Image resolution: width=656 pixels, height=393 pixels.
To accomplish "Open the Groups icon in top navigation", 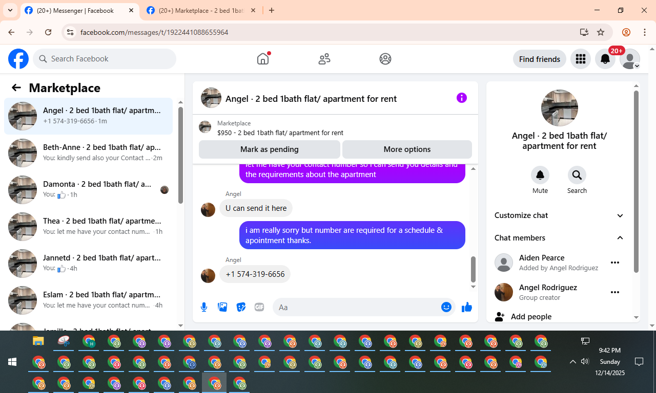I will click(385, 59).
